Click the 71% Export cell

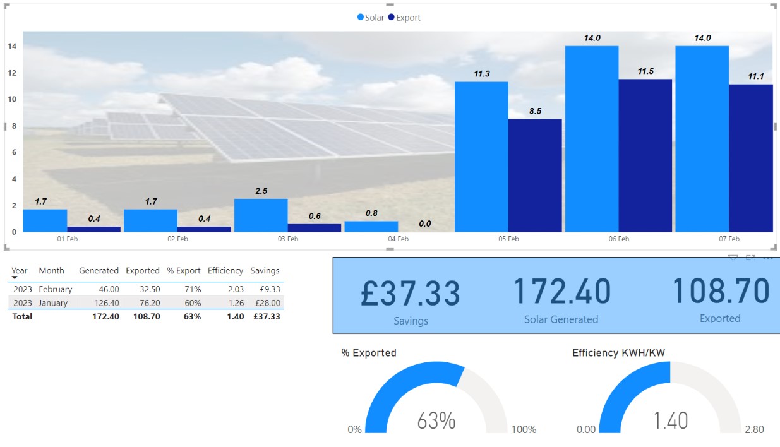pos(193,289)
